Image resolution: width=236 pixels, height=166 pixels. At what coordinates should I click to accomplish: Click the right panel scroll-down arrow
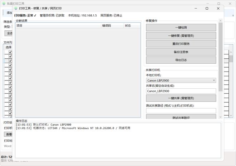[x=221, y=117]
